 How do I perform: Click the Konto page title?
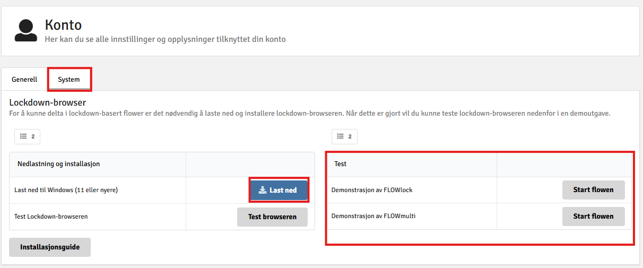point(63,24)
